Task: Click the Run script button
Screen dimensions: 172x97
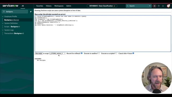Action: (39, 53)
